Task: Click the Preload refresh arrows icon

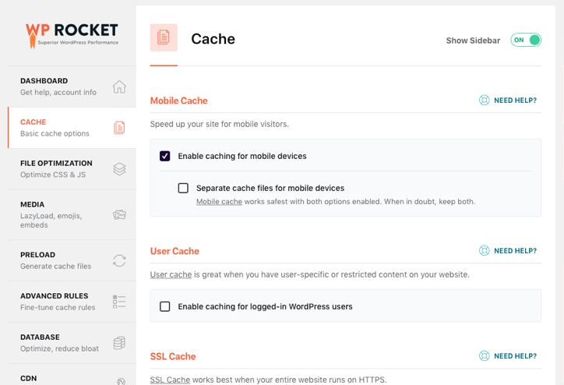Action: [x=119, y=260]
